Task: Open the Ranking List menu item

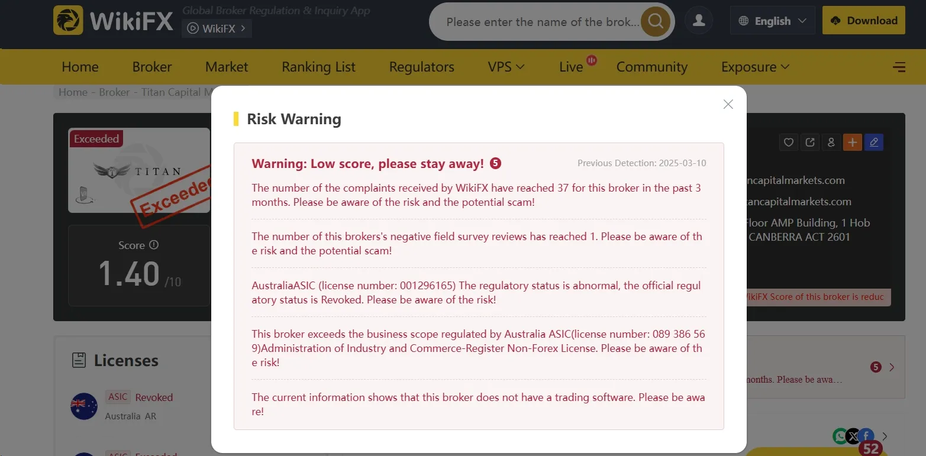Action: click(x=318, y=67)
